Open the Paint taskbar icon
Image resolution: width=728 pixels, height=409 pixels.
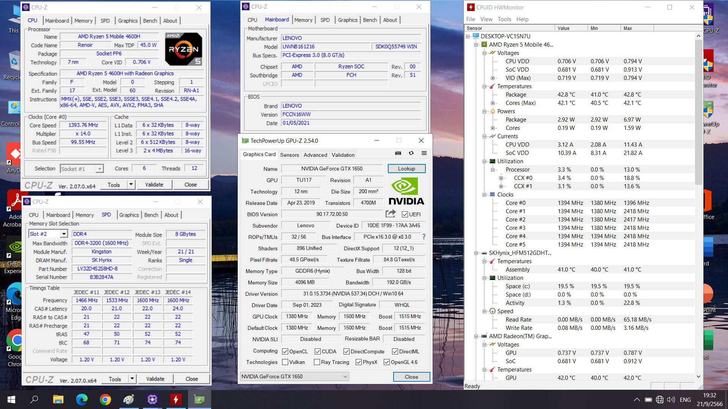[129, 400]
